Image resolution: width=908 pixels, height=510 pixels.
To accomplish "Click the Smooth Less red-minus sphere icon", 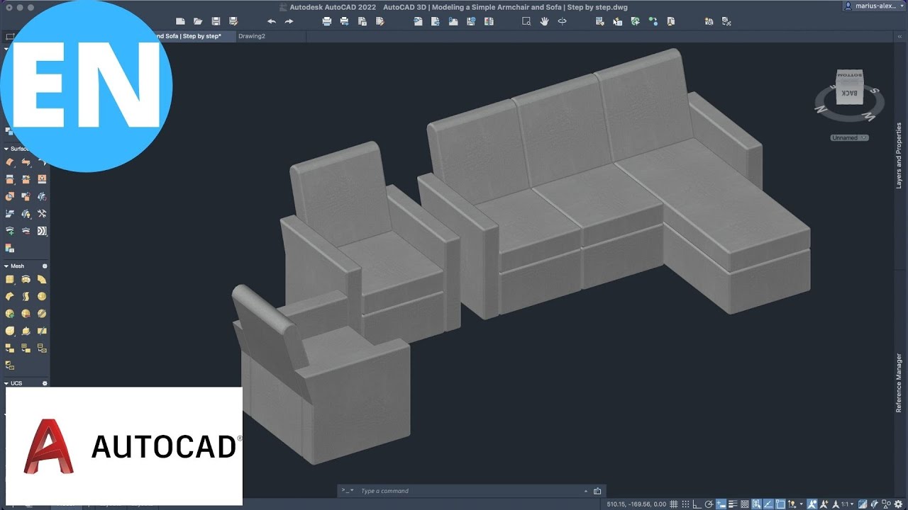I will point(26,313).
